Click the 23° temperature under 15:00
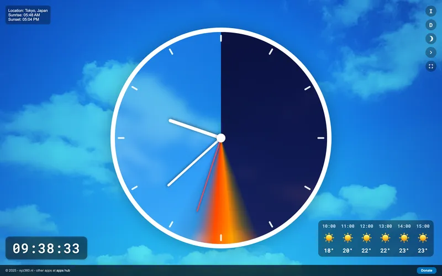The image size is (442, 276). (423, 251)
